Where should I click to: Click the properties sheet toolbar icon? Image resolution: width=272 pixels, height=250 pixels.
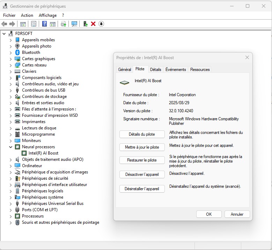[34, 24]
